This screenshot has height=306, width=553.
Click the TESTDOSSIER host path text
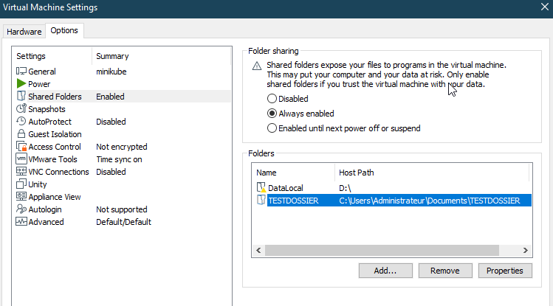pyautogui.click(x=429, y=201)
